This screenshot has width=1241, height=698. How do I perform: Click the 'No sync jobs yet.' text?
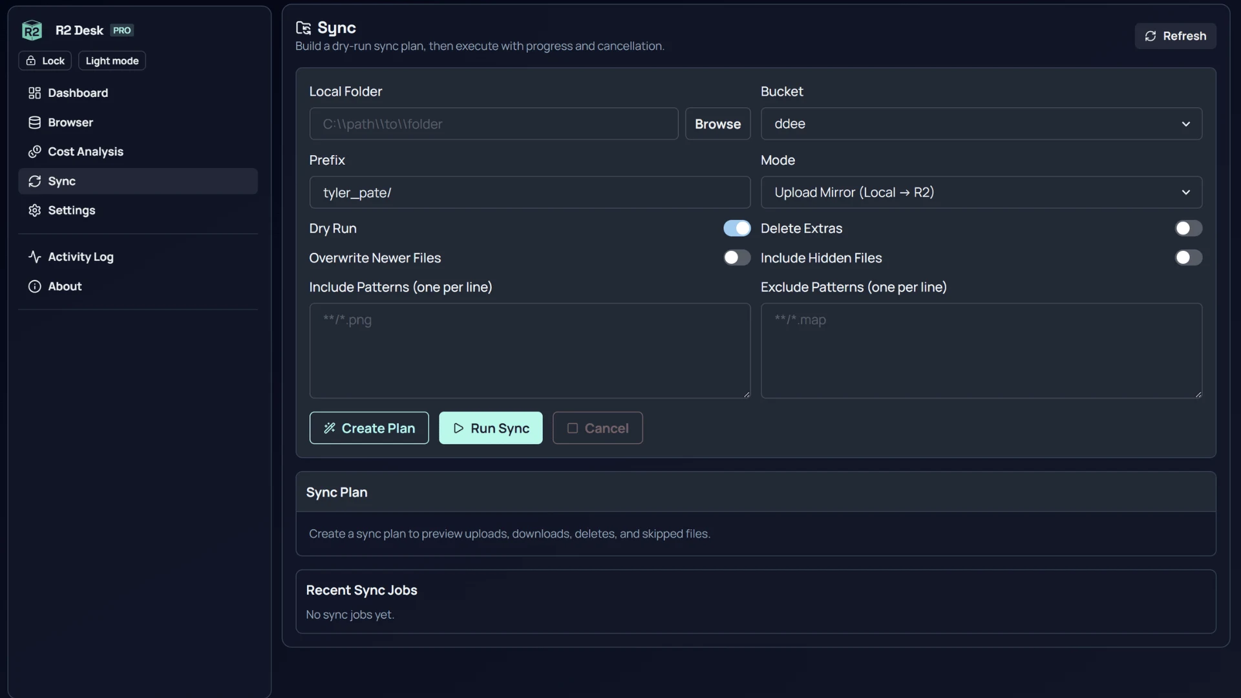350,615
